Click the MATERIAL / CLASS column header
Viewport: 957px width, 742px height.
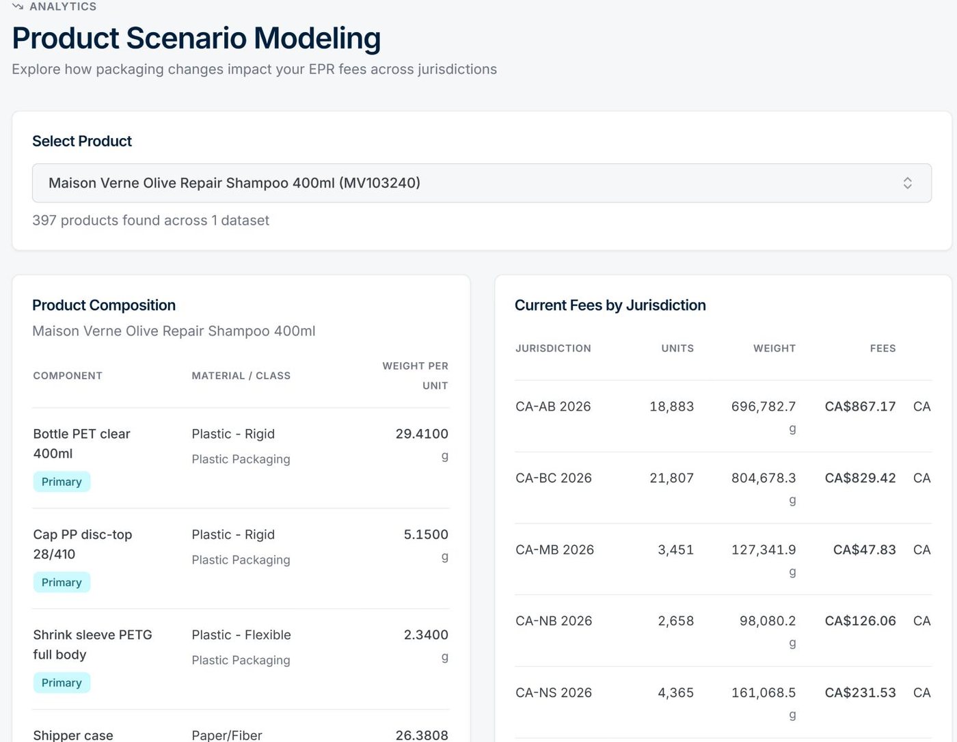click(241, 376)
